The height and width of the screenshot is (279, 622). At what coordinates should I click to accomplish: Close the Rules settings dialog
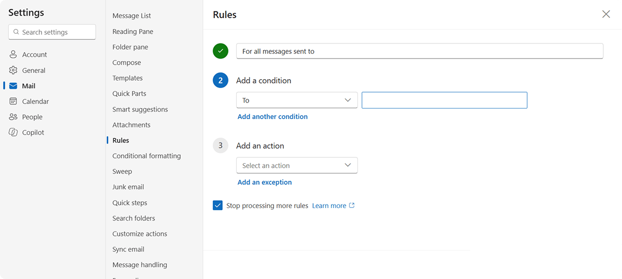[x=606, y=14]
